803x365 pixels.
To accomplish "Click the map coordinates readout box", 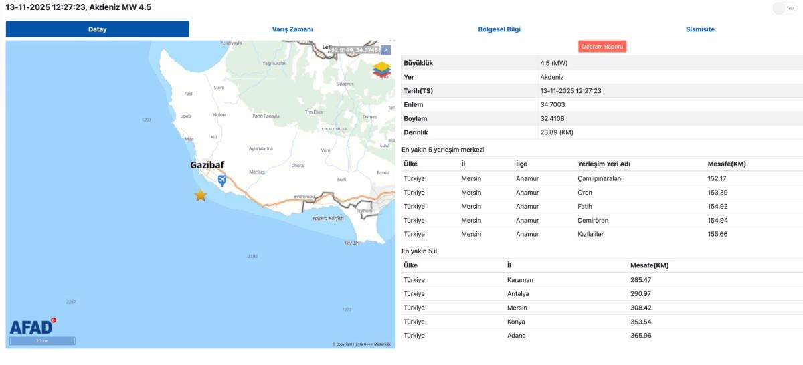I will point(354,50).
